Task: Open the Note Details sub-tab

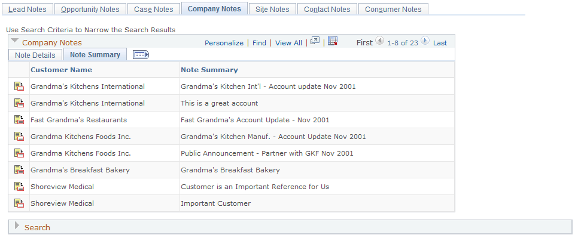Action: point(35,55)
